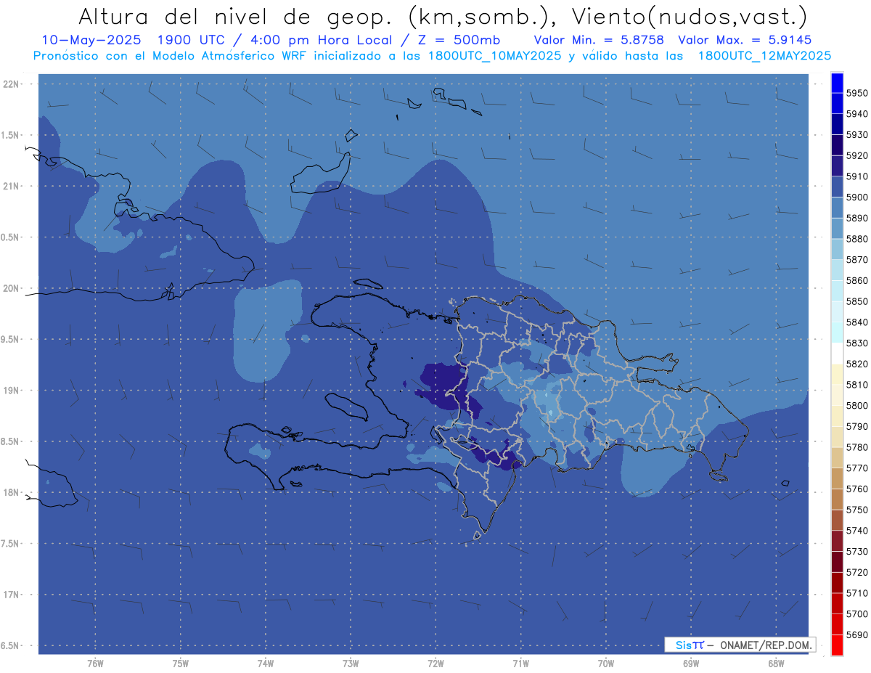Click the '5850' color bar label
871x673 pixels.
pos(856,301)
